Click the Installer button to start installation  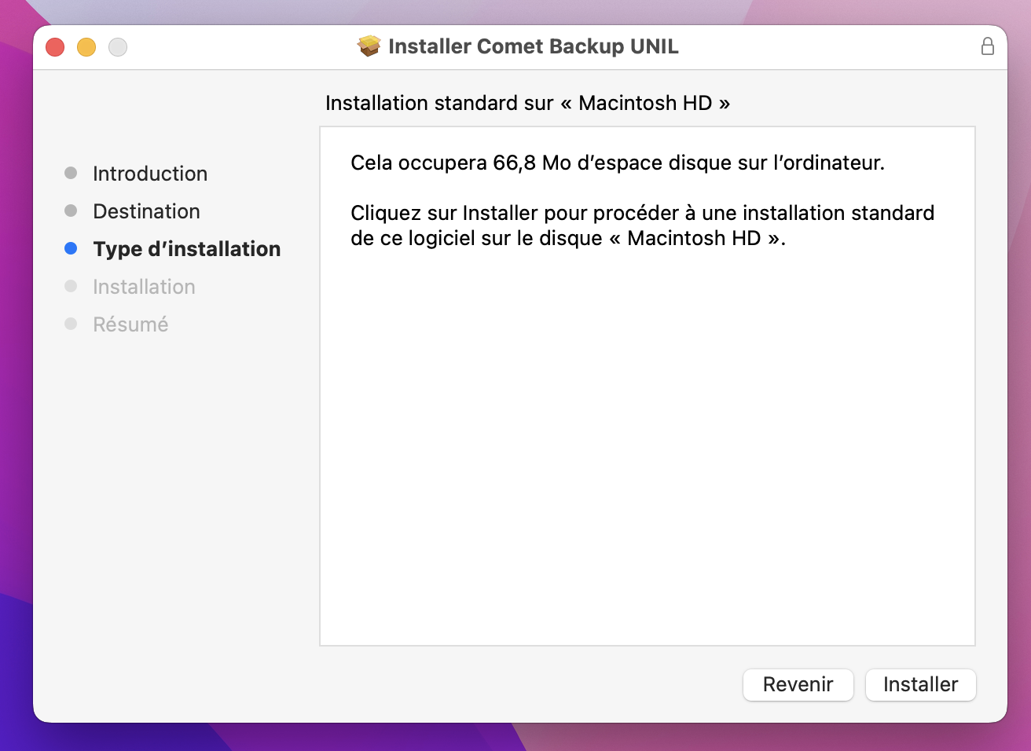point(920,684)
